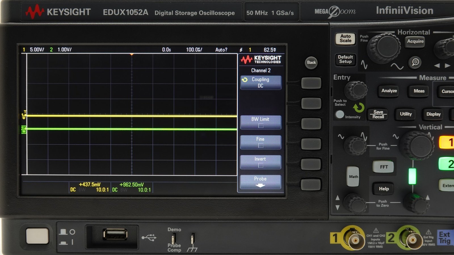Image resolution: width=454 pixels, height=255 pixels.
Task: Click the Demo probe terminal
Action: 174,239
